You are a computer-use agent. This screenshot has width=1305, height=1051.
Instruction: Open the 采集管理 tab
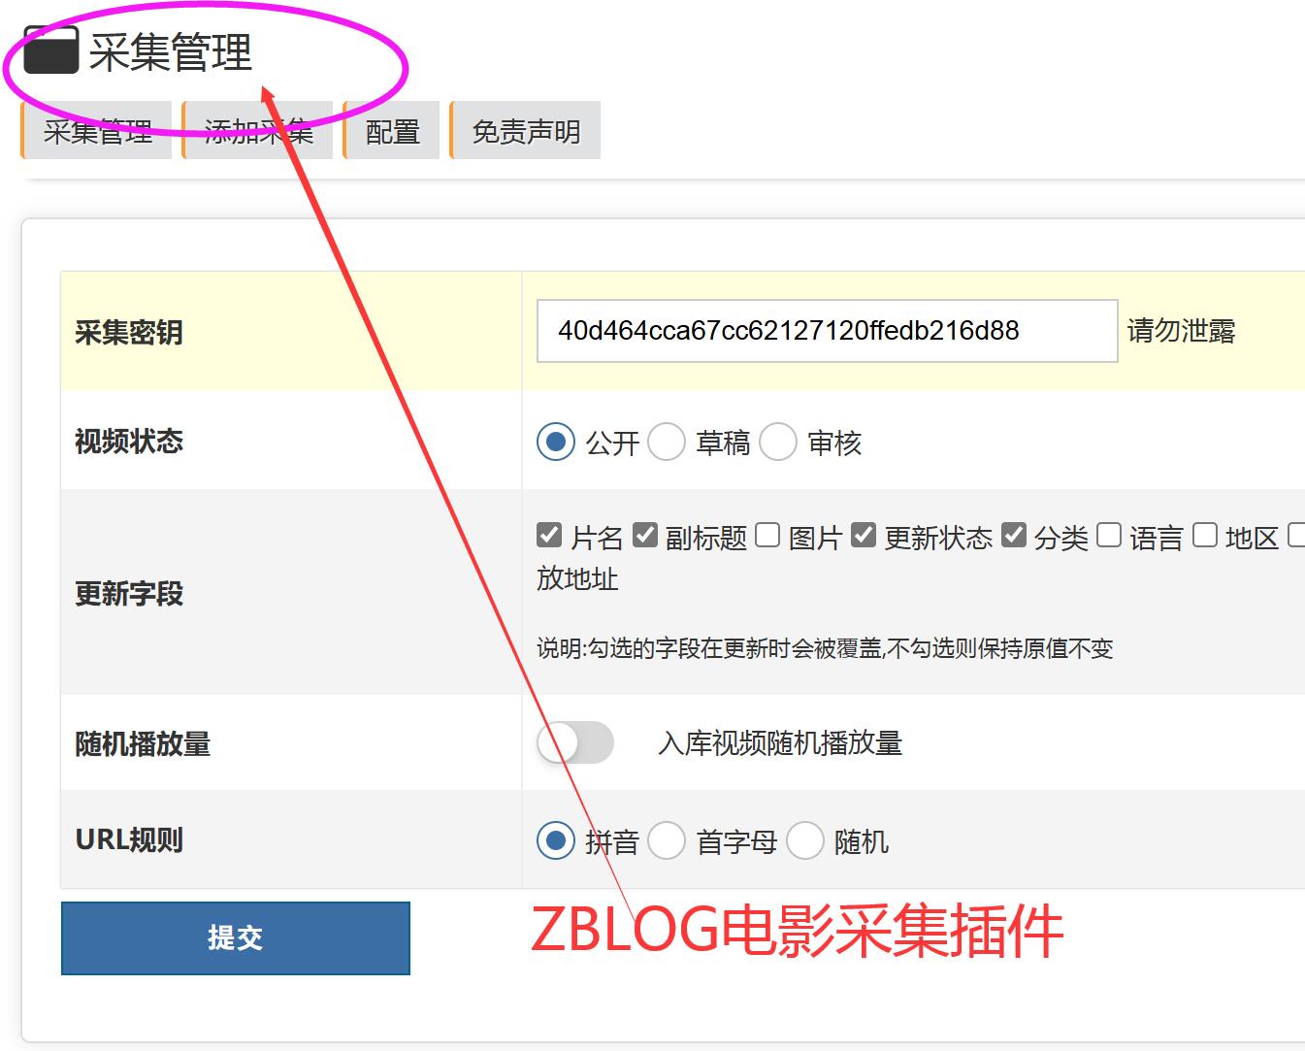pyautogui.click(x=97, y=131)
